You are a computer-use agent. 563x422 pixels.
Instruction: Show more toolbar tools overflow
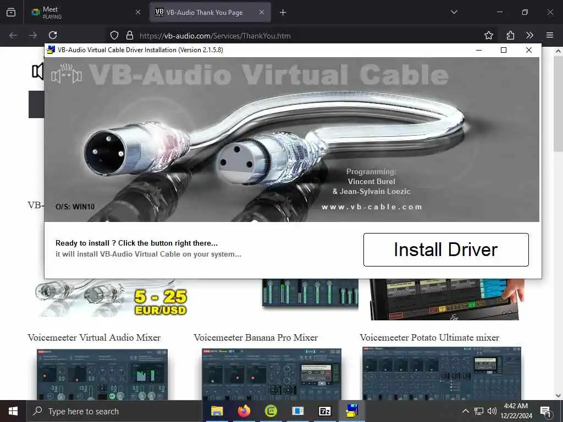tap(529, 35)
